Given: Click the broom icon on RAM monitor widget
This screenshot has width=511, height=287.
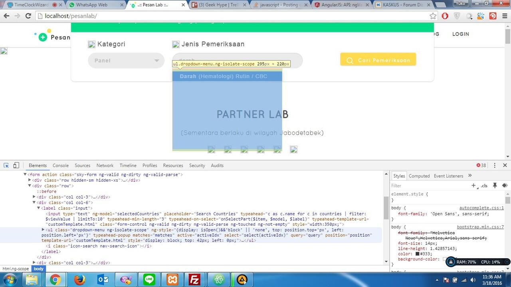Looking at the screenshot, I should point(451,262).
